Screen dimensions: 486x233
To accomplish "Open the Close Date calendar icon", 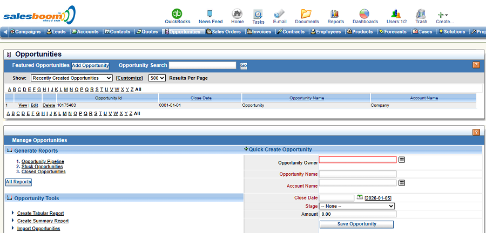I will [360, 197].
